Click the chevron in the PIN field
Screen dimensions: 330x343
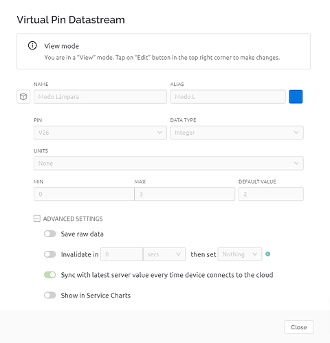coord(159,133)
